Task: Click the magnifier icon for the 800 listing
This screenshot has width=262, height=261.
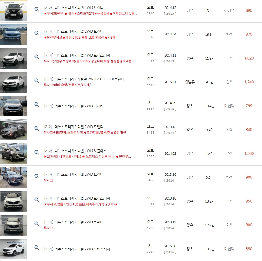Action: tap(37, 224)
